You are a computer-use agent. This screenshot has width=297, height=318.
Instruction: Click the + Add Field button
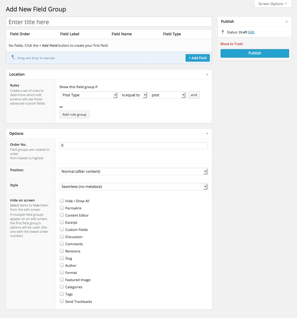coord(198,58)
